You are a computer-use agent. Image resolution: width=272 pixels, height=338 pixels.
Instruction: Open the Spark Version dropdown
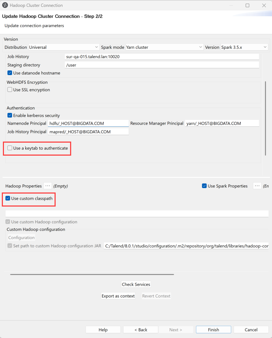(x=265, y=47)
